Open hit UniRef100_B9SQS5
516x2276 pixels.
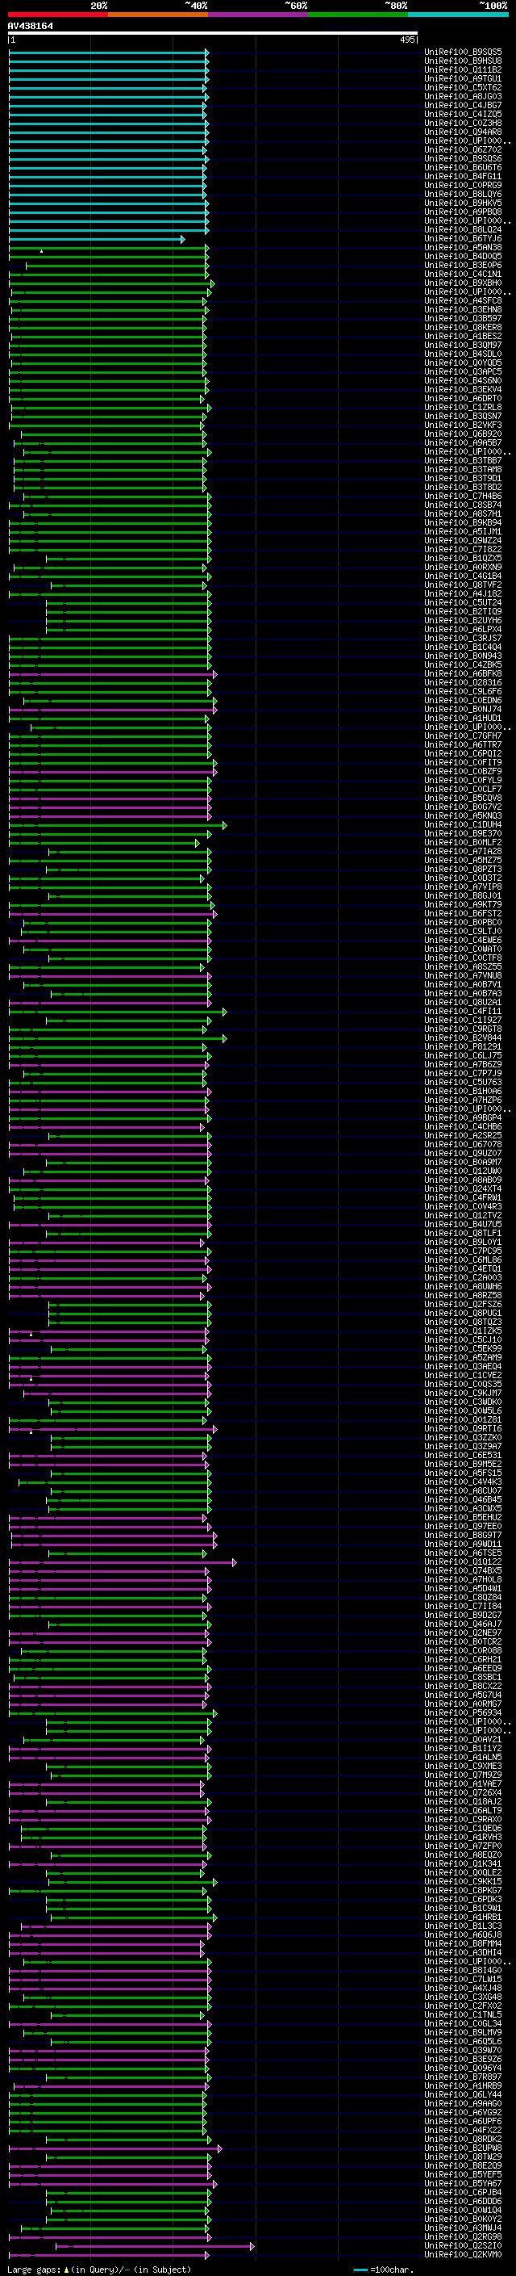pyautogui.click(x=463, y=52)
